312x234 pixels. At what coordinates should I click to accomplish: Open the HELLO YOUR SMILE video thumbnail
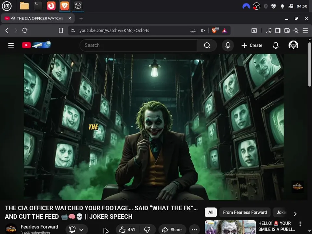coord(230,227)
